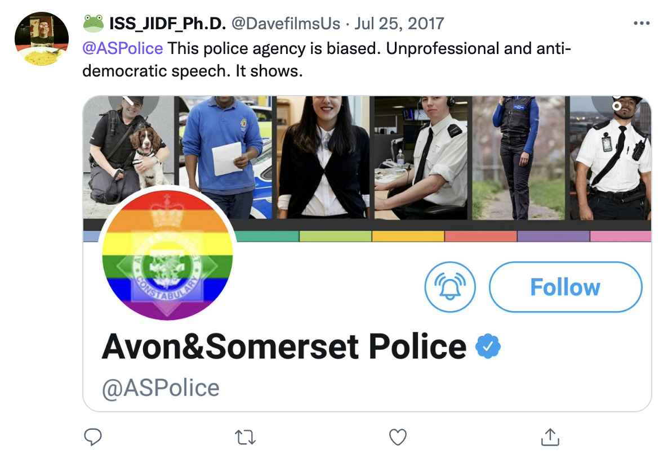Click the tweet text about biased agency

click(x=327, y=60)
